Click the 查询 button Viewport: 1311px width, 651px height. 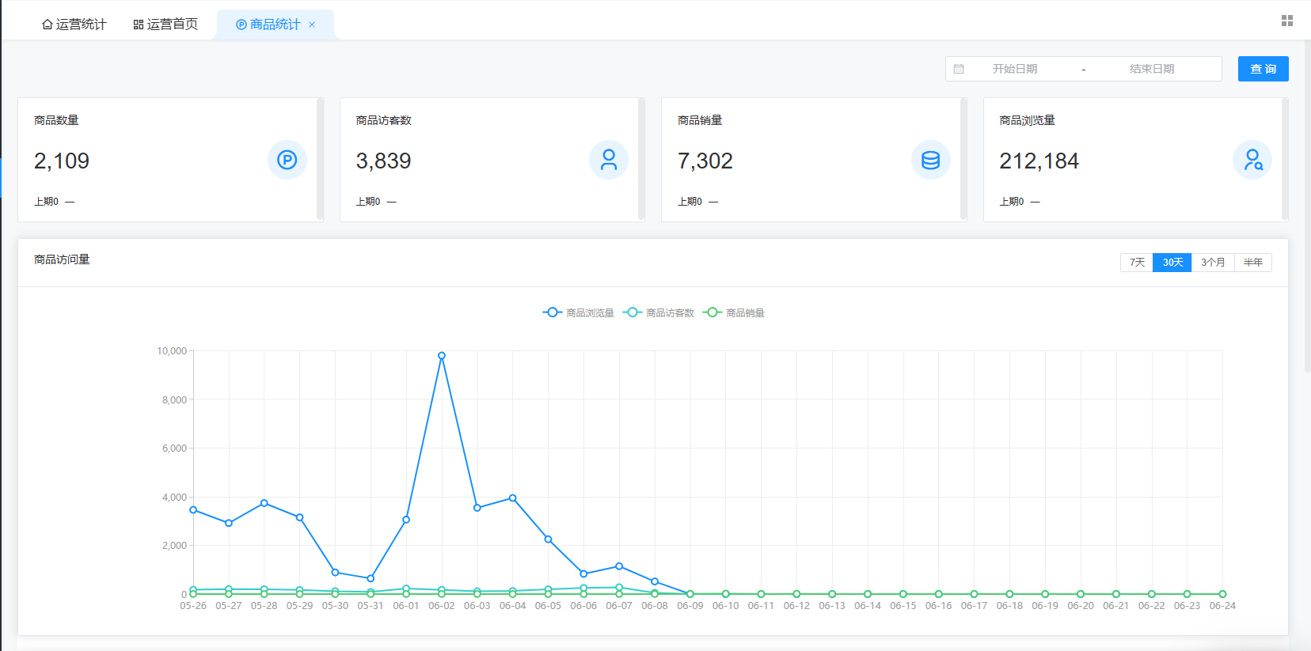[1263, 69]
